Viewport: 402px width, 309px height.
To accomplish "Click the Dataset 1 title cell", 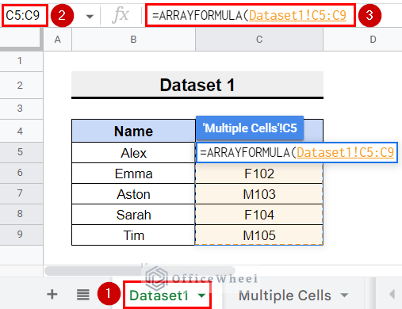I will click(197, 85).
